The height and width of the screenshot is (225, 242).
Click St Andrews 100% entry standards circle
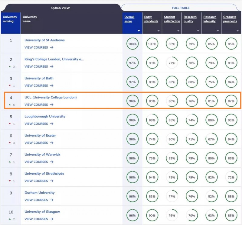coord(152,44)
